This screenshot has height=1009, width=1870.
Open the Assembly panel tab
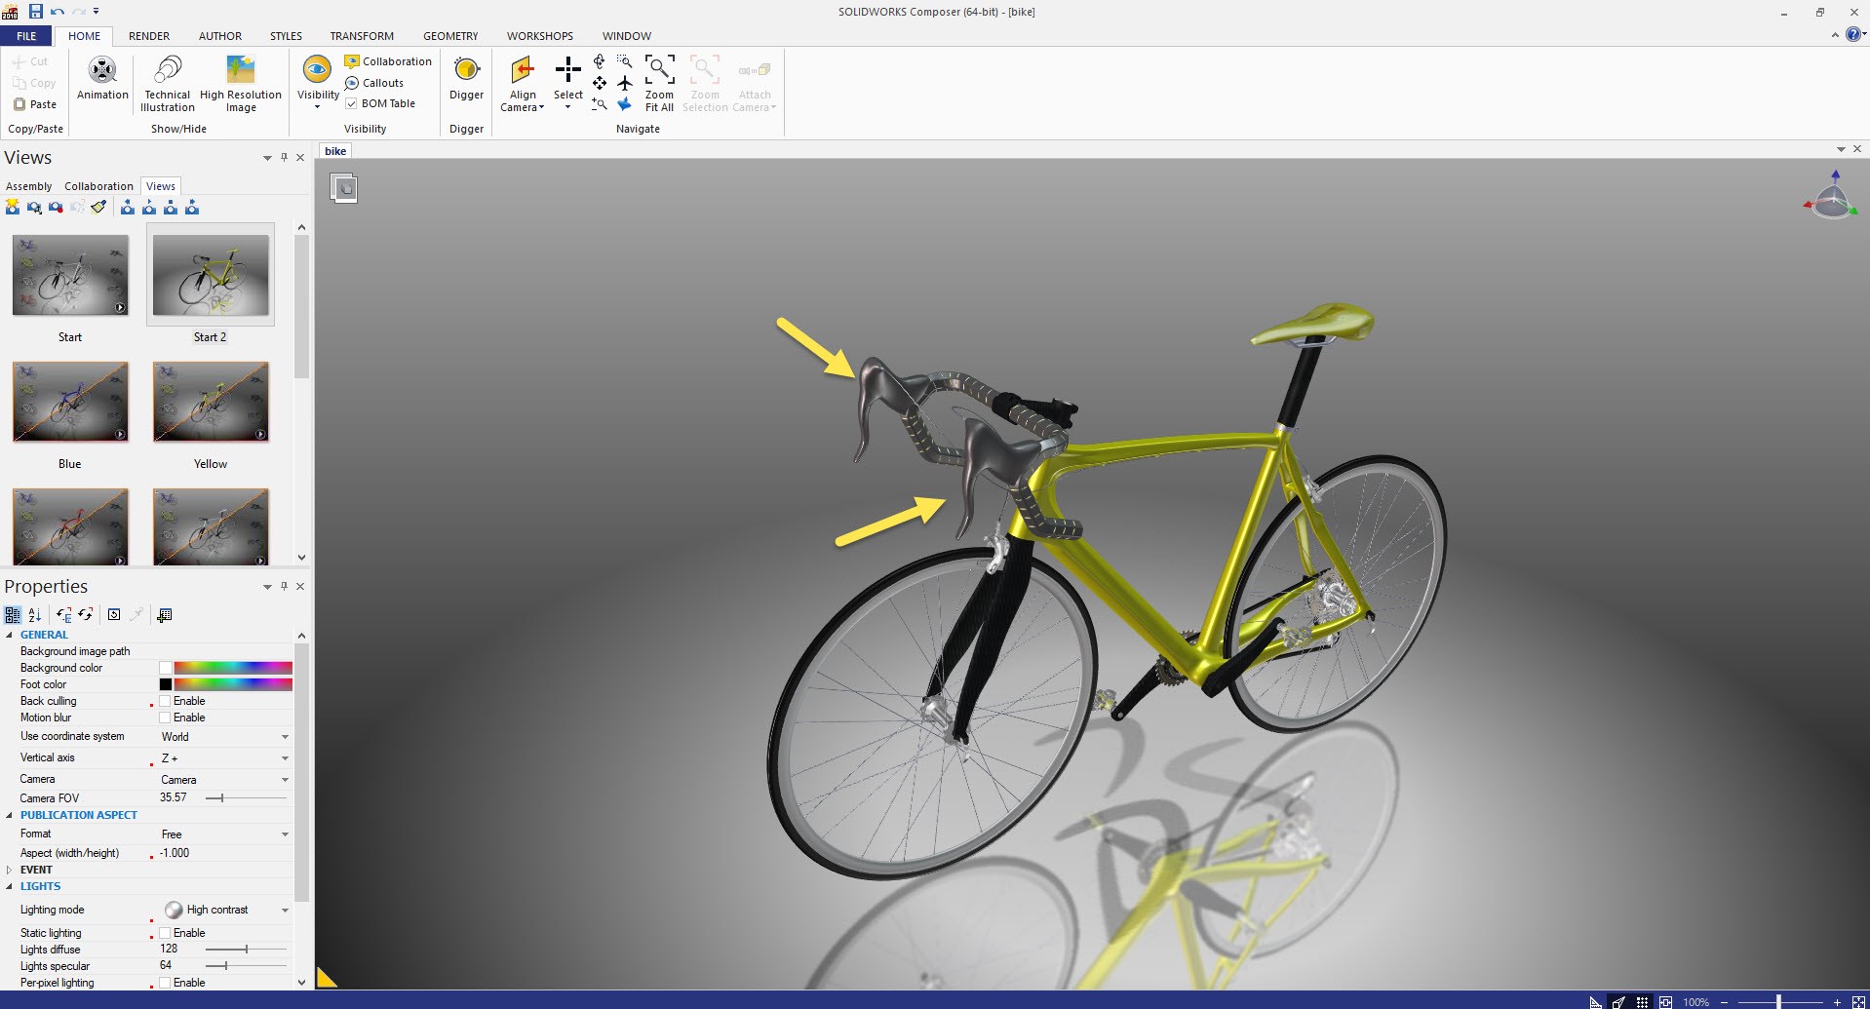[29, 186]
